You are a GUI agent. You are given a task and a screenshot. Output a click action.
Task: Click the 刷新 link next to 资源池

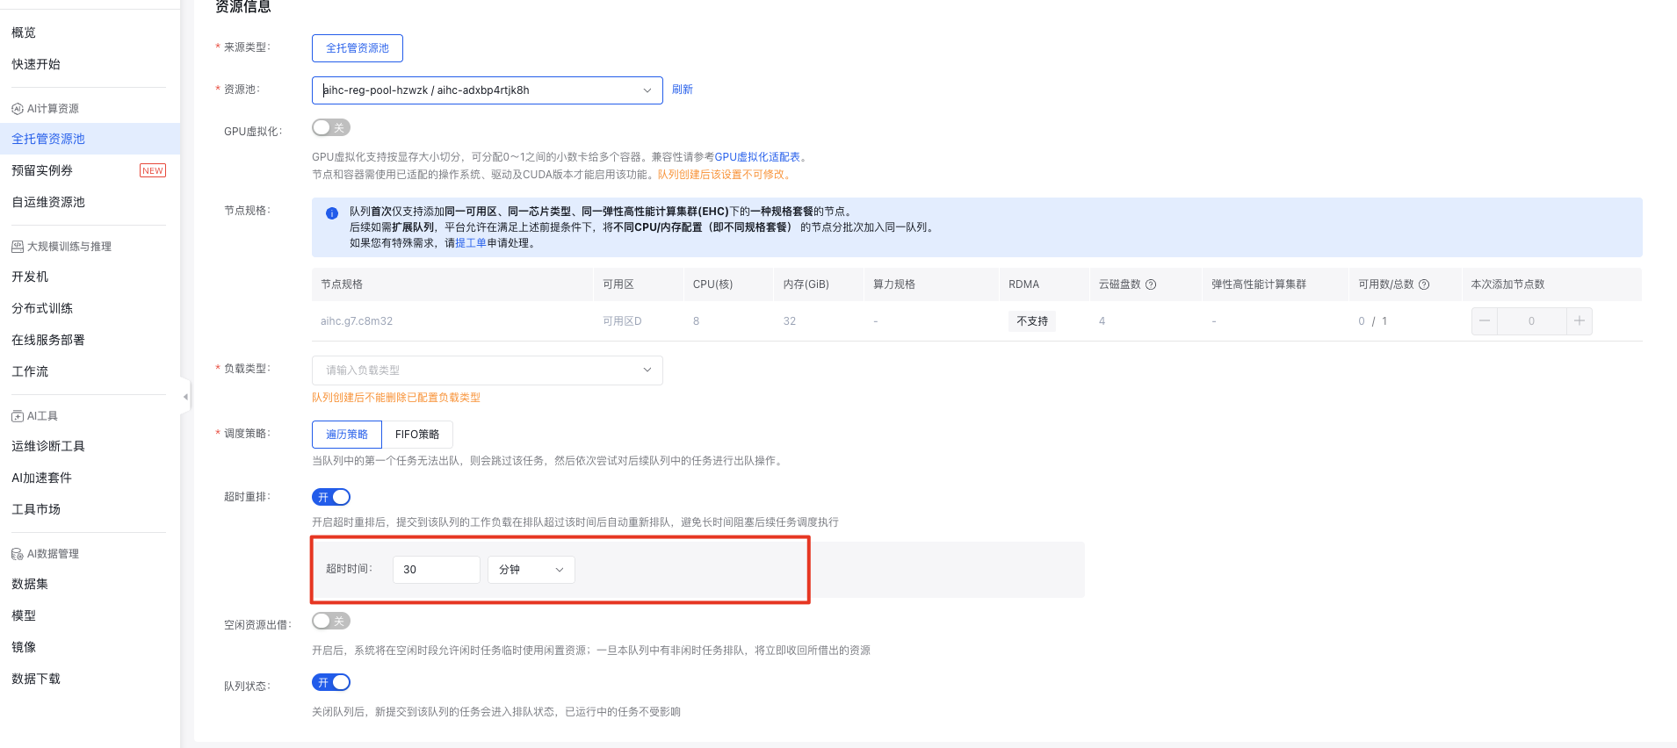tap(683, 90)
